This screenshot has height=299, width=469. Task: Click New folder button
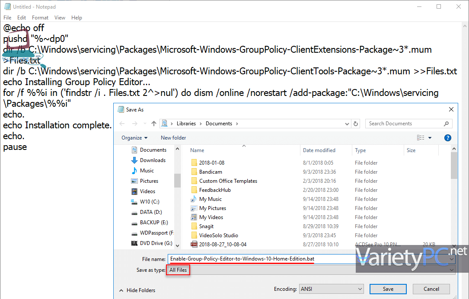173,138
